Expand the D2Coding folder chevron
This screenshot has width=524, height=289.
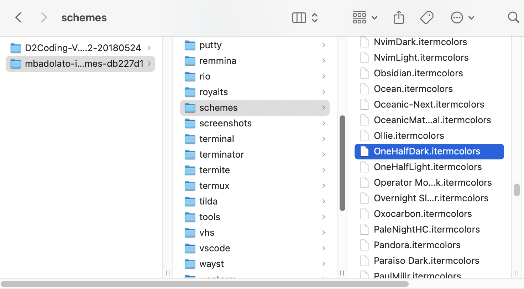tap(149, 48)
